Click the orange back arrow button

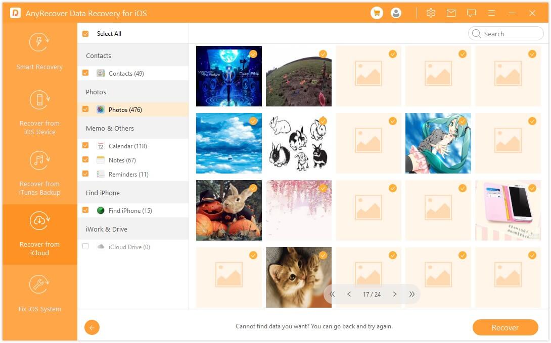[x=92, y=327]
